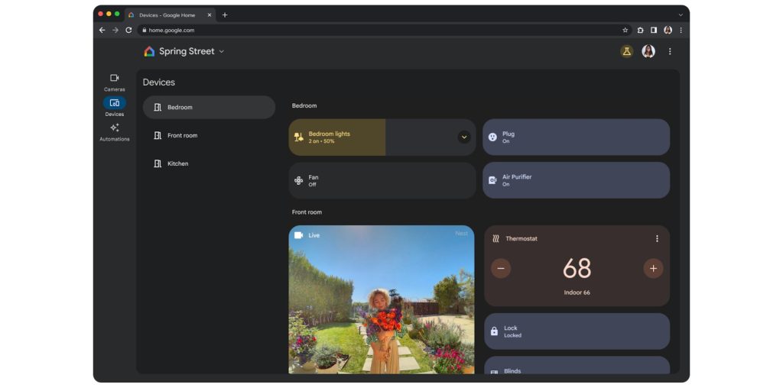Open the Thermostat three-dot options menu
The height and width of the screenshot is (391, 783).
(x=656, y=238)
